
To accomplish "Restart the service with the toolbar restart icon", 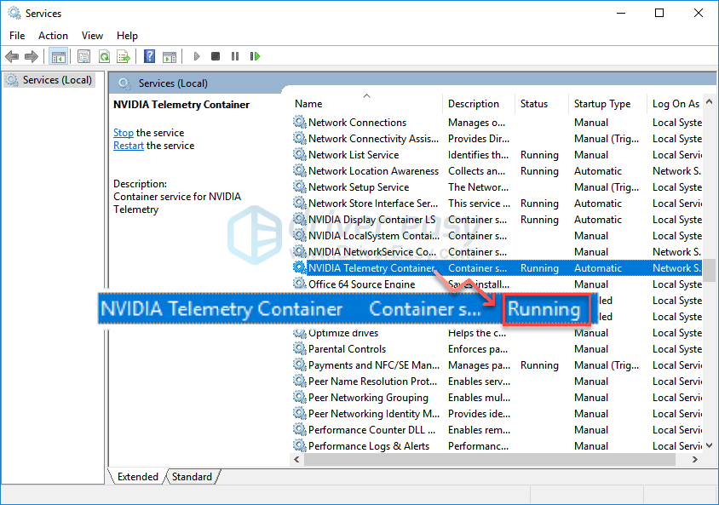I will click(256, 56).
